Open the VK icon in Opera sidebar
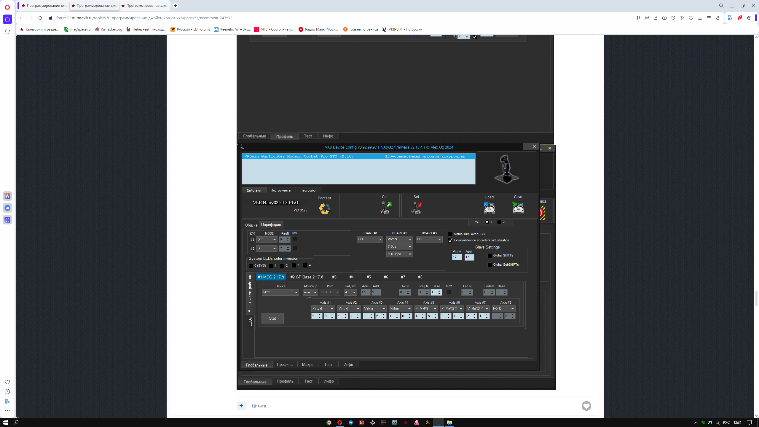Image resolution: width=759 pixels, height=427 pixels. pyautogui.click(x=7, y=208)
